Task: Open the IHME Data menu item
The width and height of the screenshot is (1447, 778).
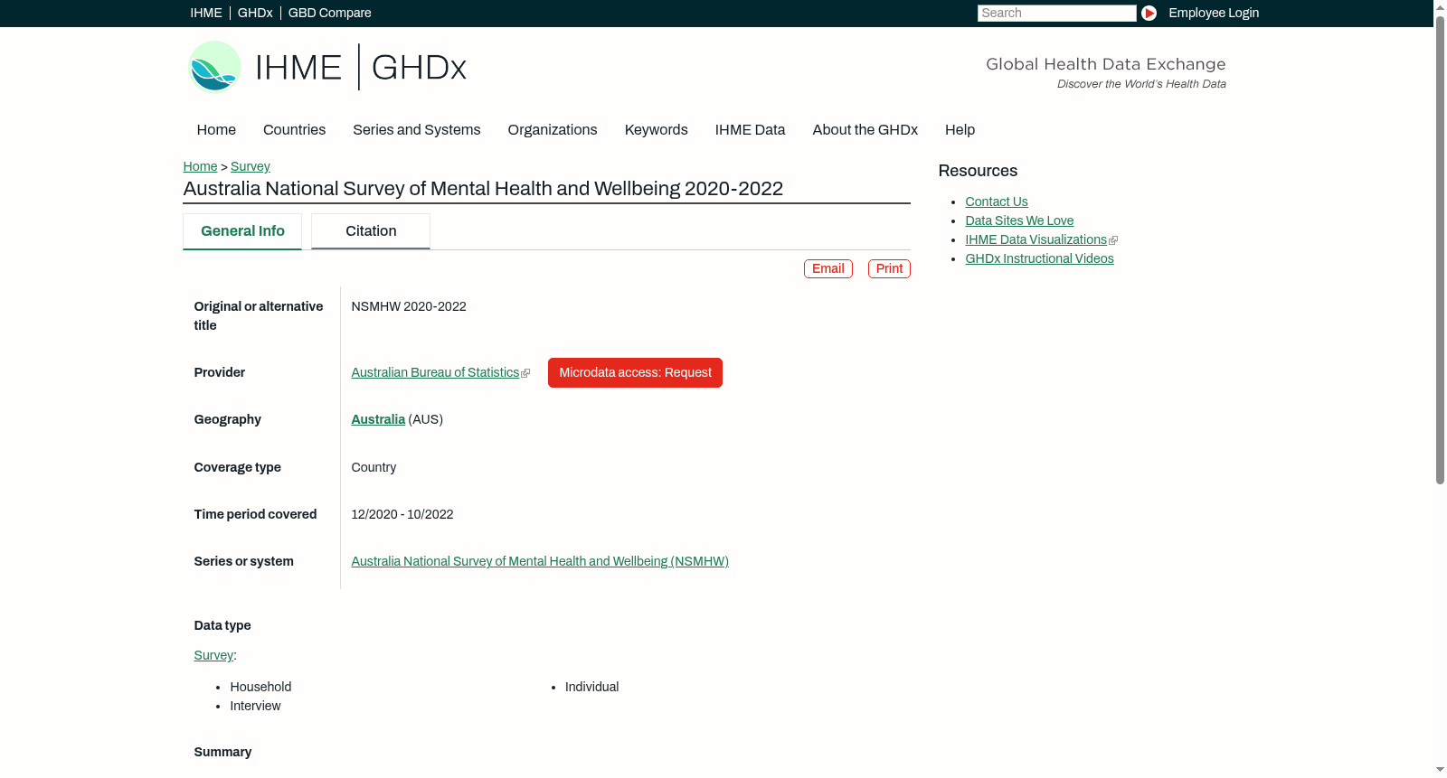Action: click(x=750, y=129)
